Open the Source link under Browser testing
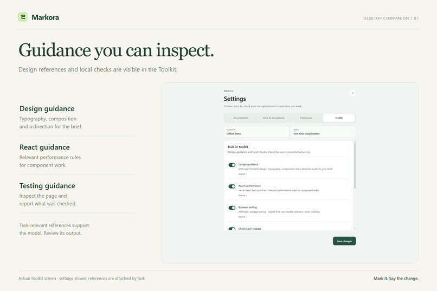Screen dimensions: 437x291 click(x=242, y=217)
